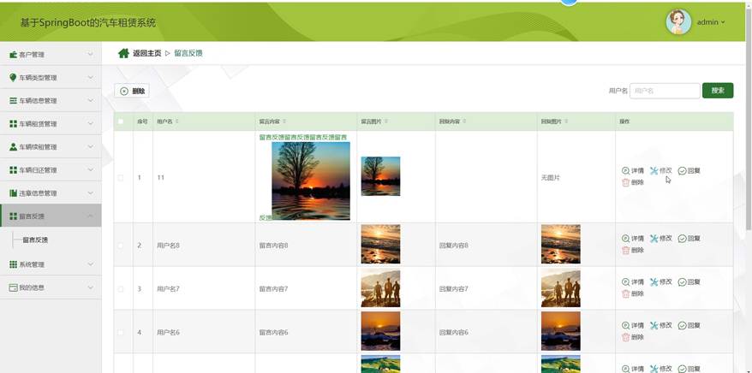Click the 系统管理 grid icon
The width and height of the screenshot is (752, 373).
click(13, 264)
